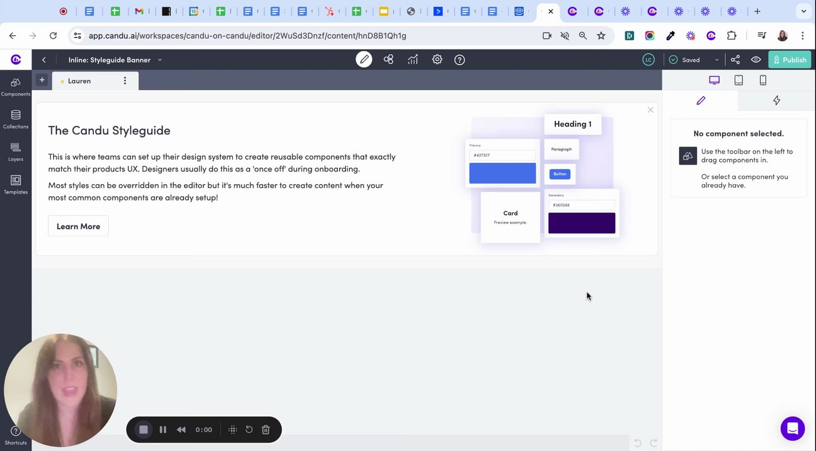Open the Intercom chat bubble
This screenshot has width=816, height=451.
click(x=792, y=428)
